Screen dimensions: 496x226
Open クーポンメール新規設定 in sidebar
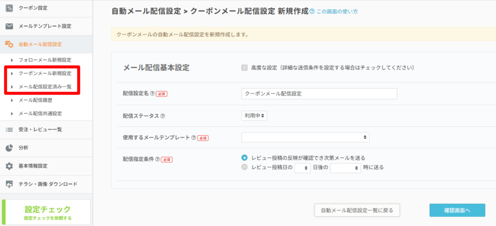45,74
